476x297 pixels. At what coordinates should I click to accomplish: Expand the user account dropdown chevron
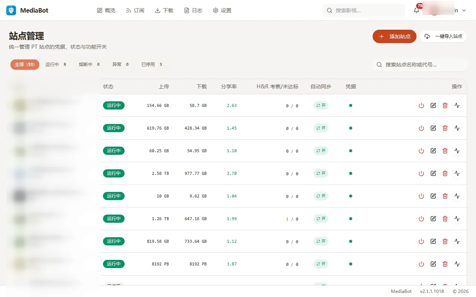pyautogui.click(x=464, y=11)
